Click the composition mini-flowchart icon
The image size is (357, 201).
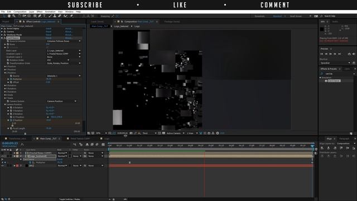75,145
